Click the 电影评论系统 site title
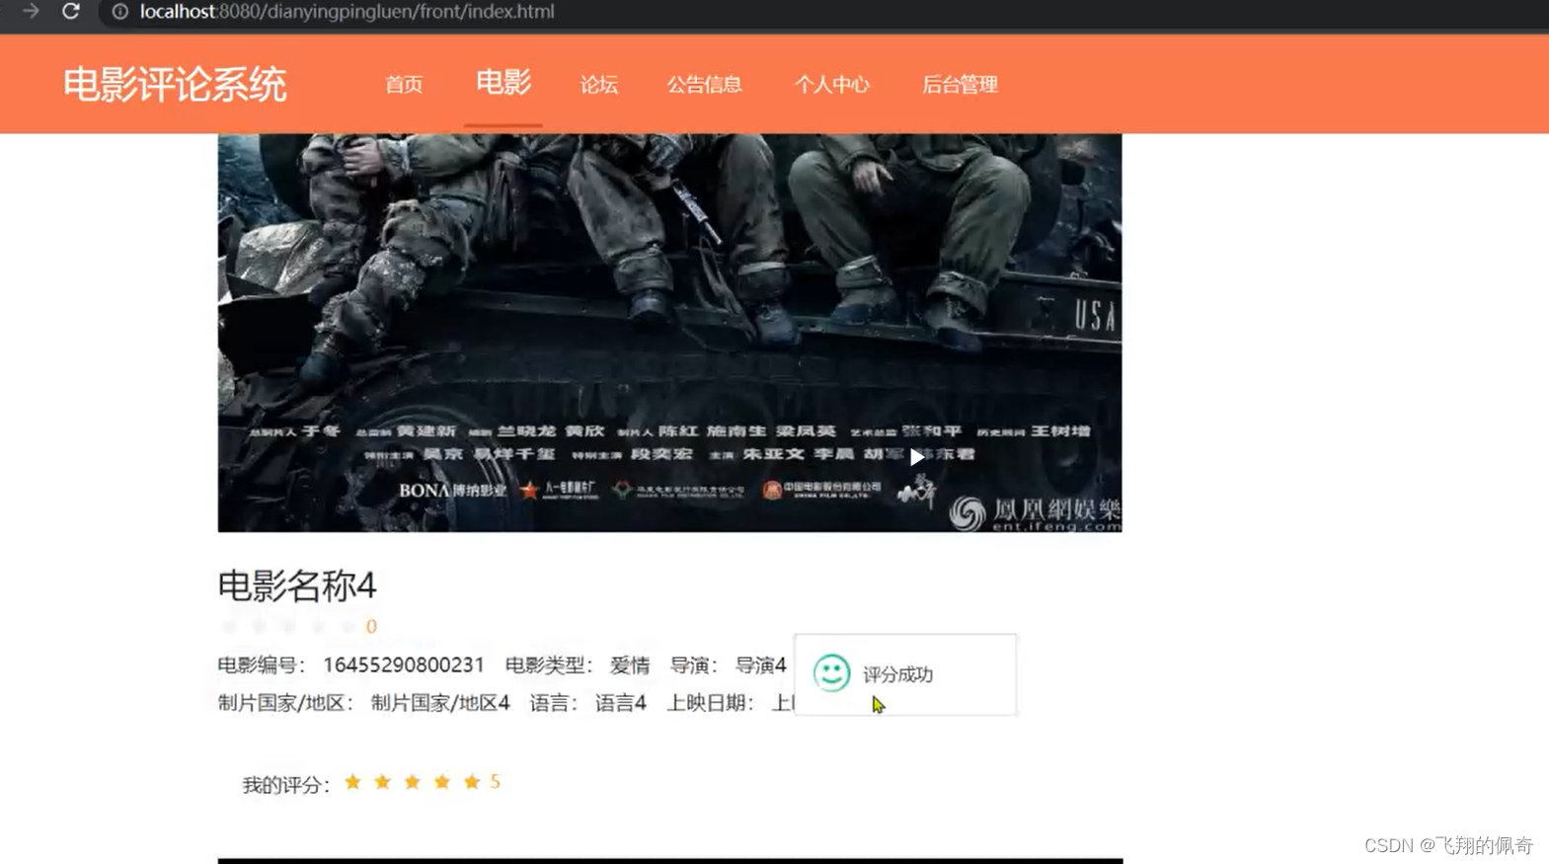The width and height of the screenshot is (1549, 864). tap(175, 85)
